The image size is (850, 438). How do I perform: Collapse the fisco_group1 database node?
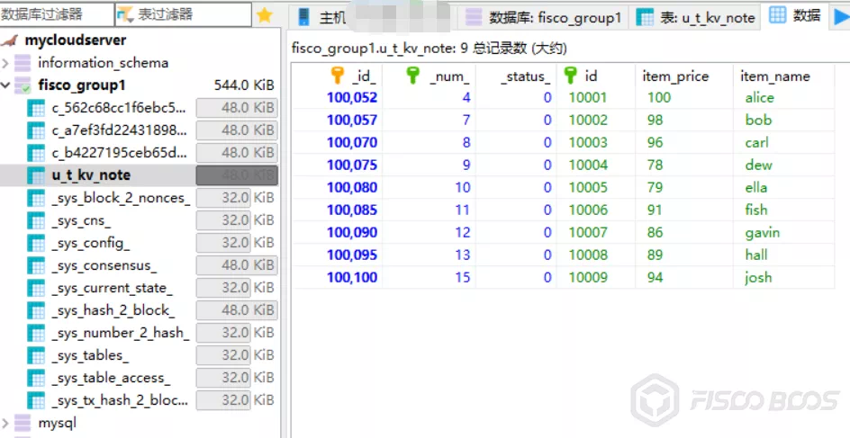pos(5,85)
